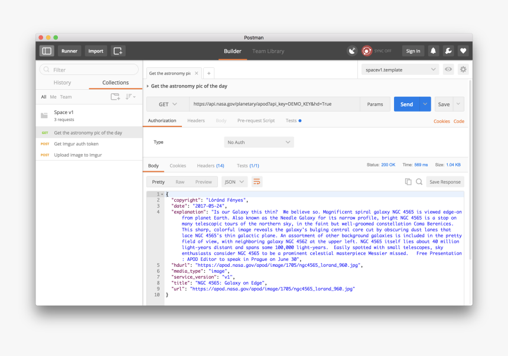Switch to Team Library tab
The image size is (508, 356).
[268, 51]
